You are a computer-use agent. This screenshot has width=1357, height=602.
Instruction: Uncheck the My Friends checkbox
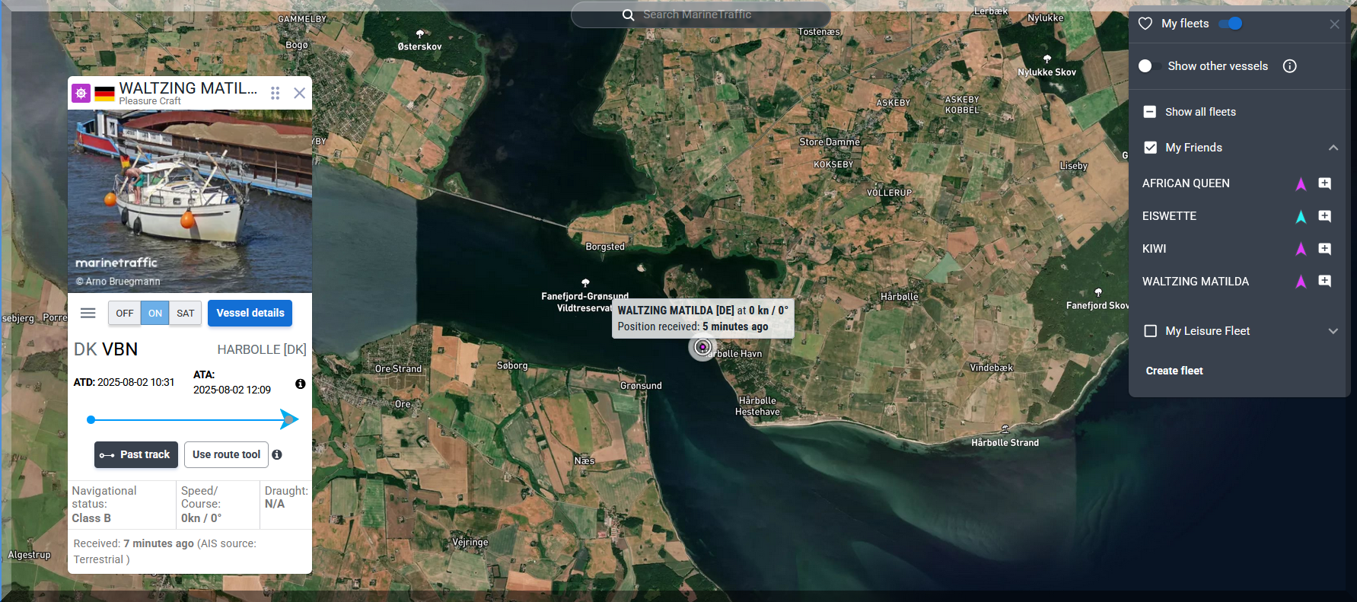point(1150,148)
